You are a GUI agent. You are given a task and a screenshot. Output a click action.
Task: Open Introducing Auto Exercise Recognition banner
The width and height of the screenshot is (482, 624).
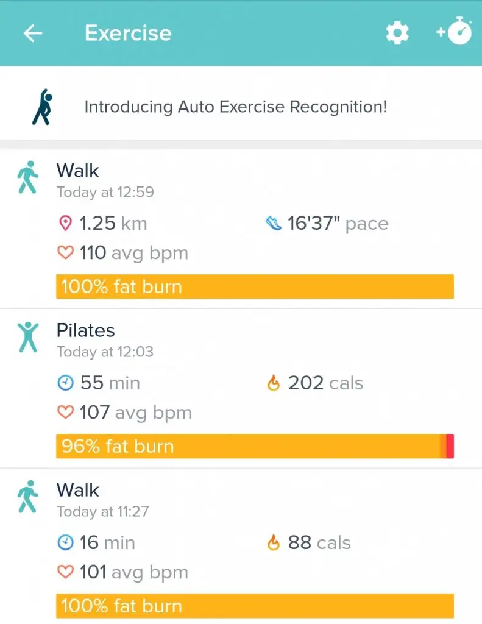click(235, 107)
